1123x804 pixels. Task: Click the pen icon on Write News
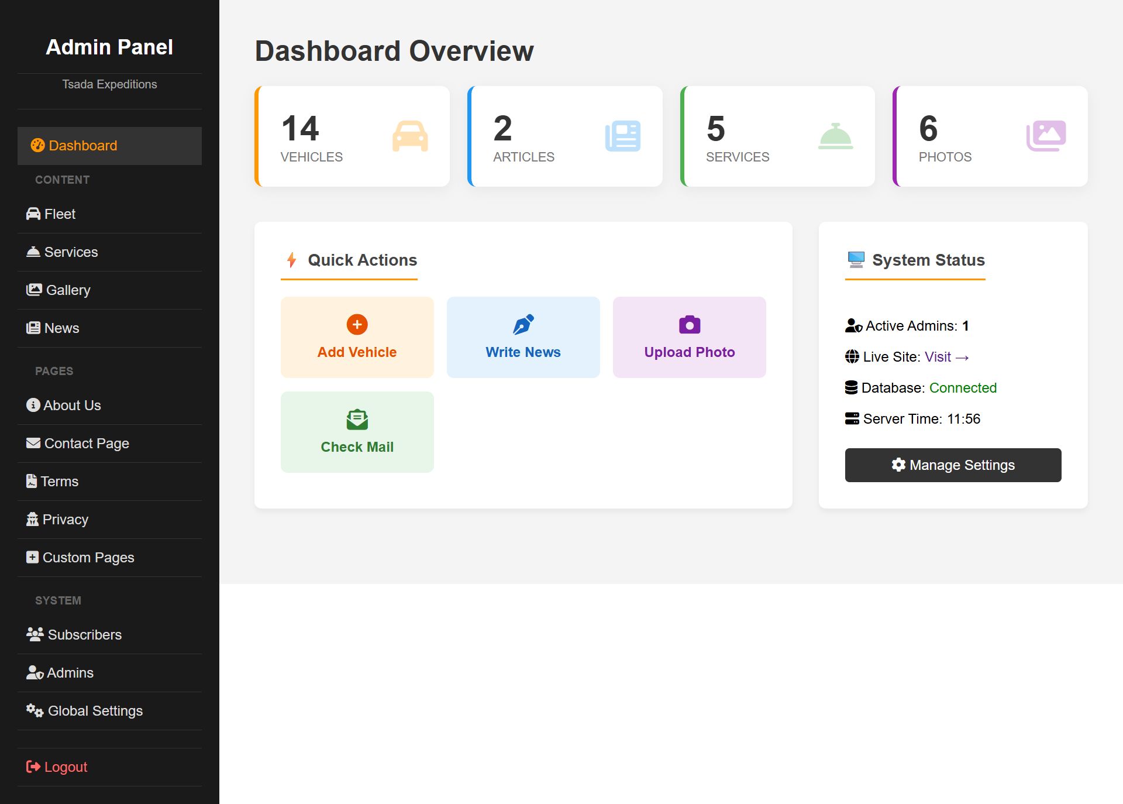[523, 325]
